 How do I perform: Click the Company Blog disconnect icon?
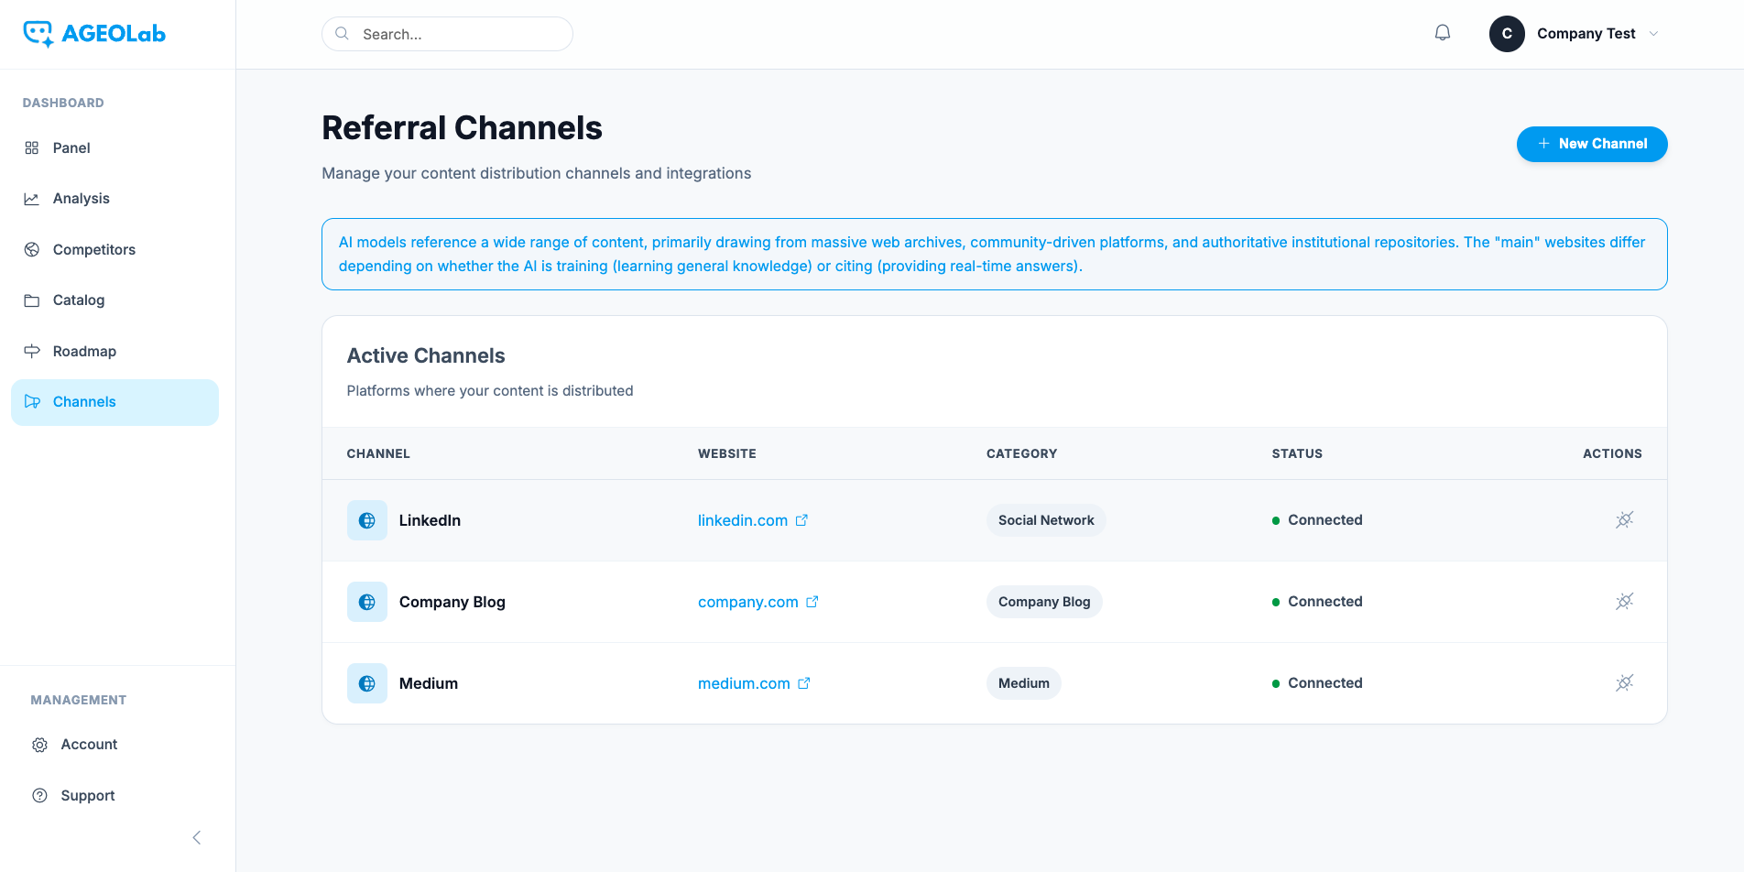tap(1624, 602)
